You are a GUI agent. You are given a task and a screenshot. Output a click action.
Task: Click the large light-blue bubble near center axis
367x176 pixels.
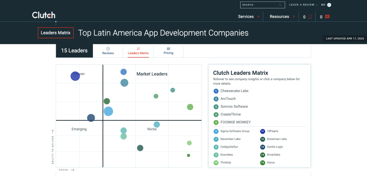[x=108, y=111]
